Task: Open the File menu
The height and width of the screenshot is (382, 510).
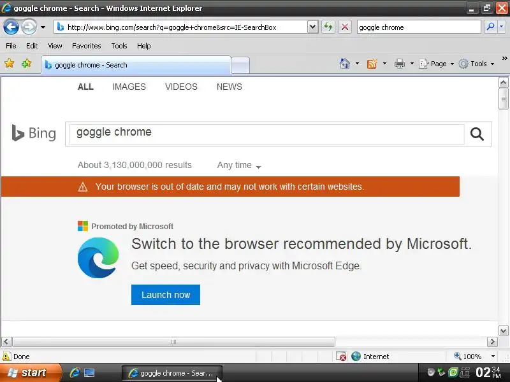Action: [11, 46]
